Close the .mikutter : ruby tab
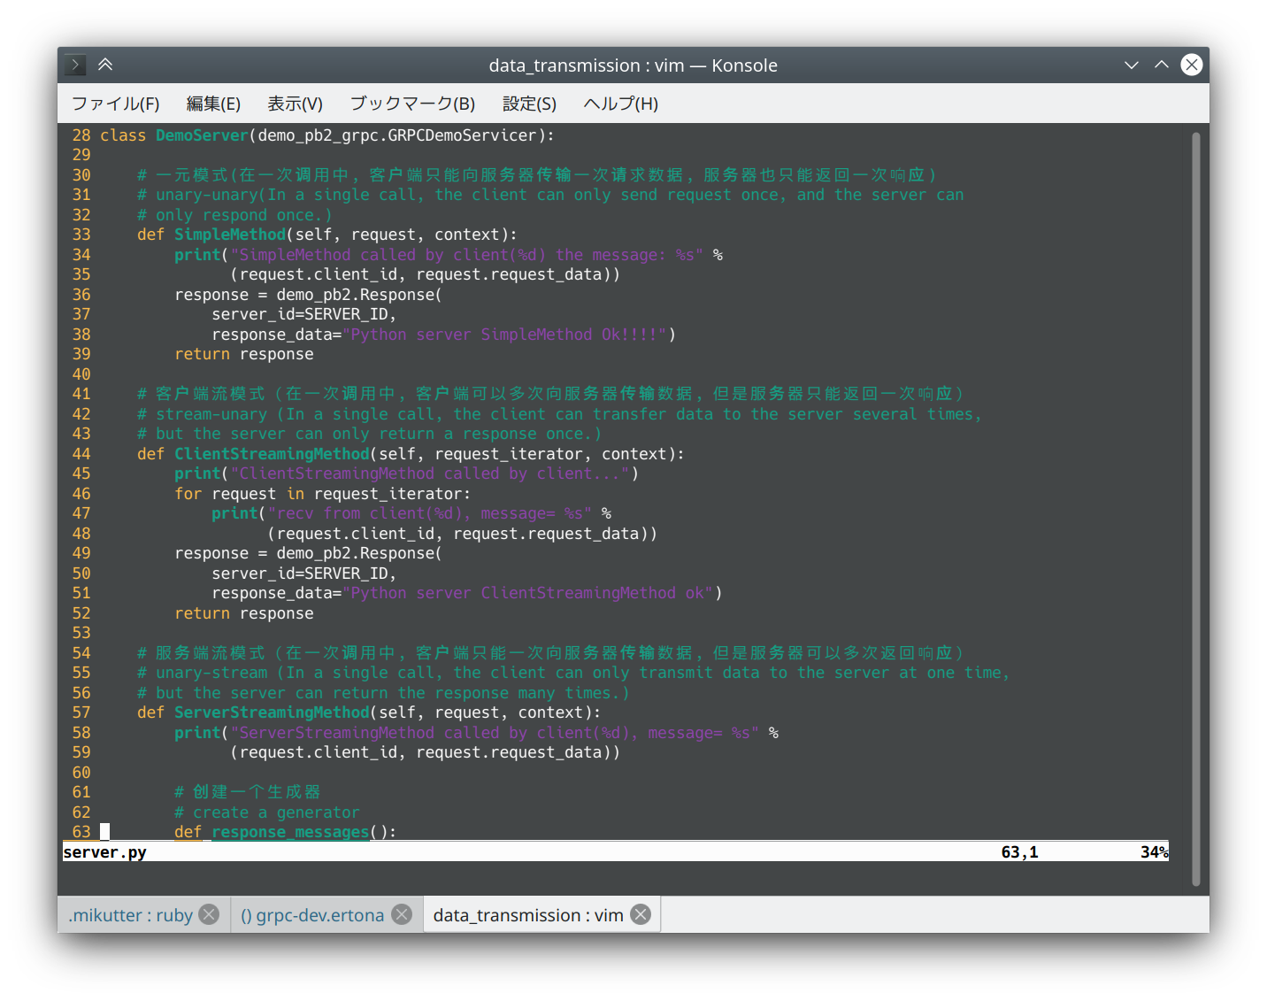This screenshot has height=1001, width=1267. pyautogui.click(x=209, y=914)
